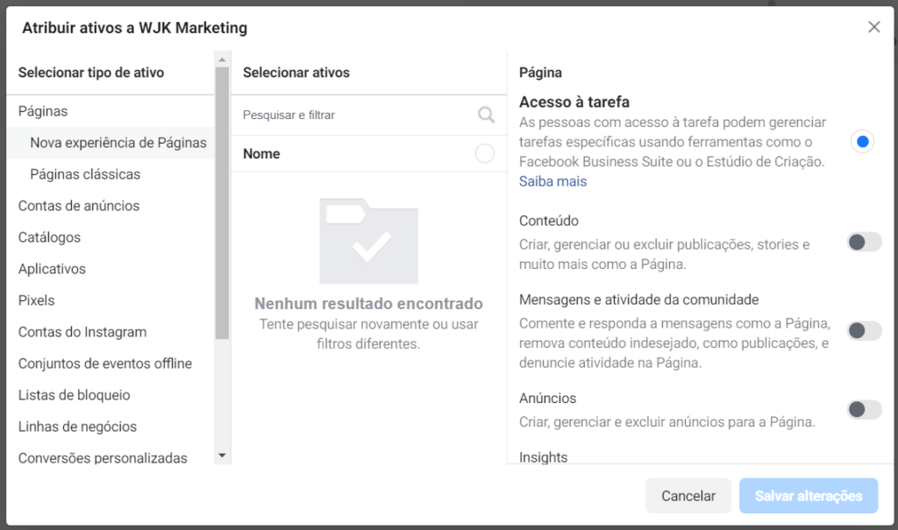The height and width of the screenshot is (530, 898).
Task: Click the empty folder checkmark illustration
Action: pyautogui.click(x=368, y=241)
